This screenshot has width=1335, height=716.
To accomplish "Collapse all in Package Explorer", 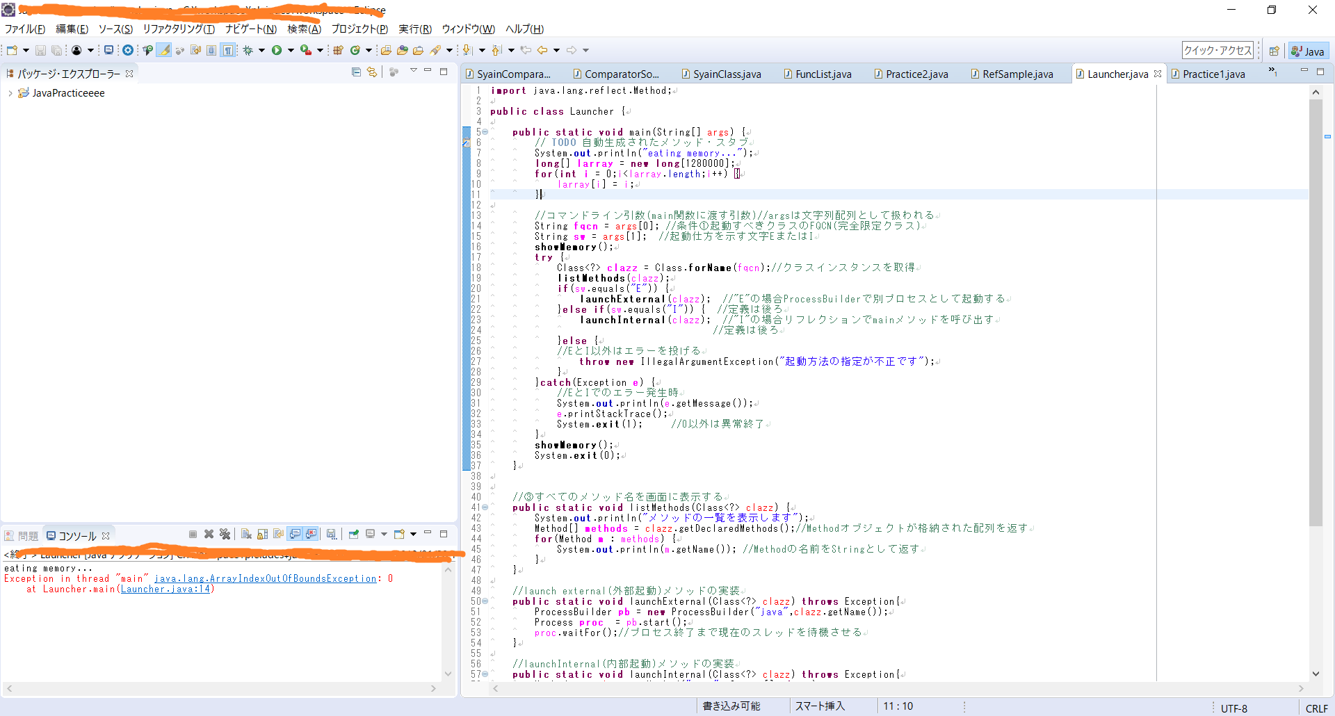I will coord(356,72).
